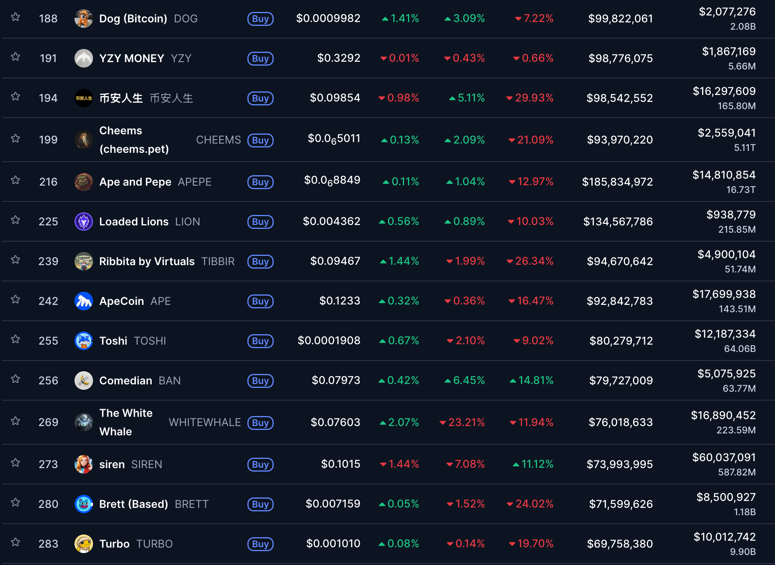Click the YZY MONEY mountain logo
The width and height of the screenshot is (775, 565).
click(83, 58)
